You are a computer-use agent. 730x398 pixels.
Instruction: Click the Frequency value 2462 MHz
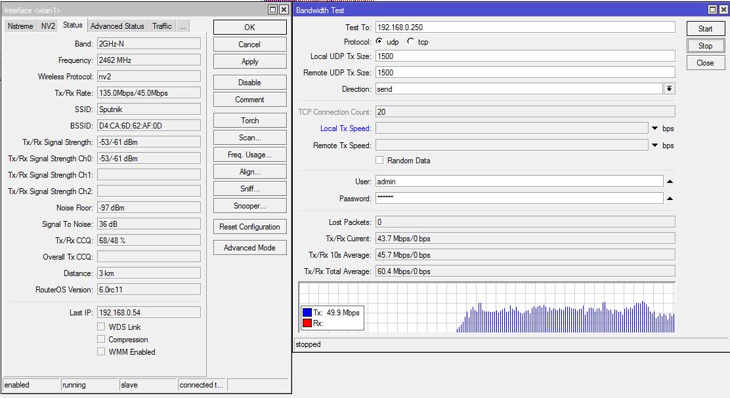coord(149,60)
